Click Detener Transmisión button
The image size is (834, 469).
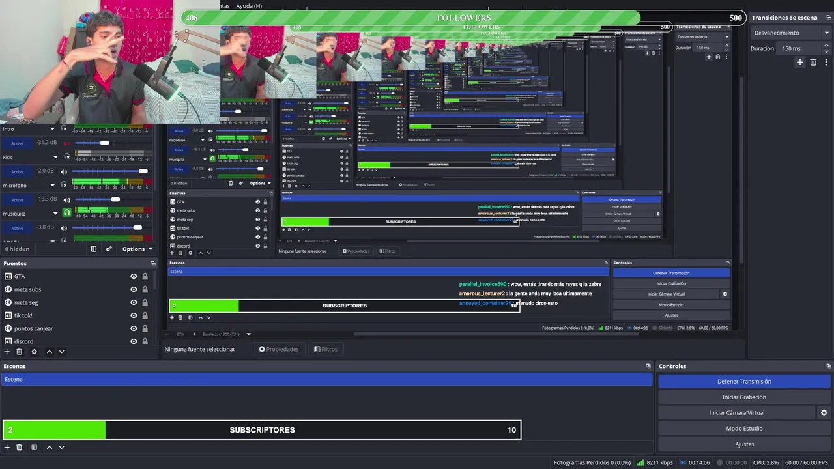(x=744, y=382)
